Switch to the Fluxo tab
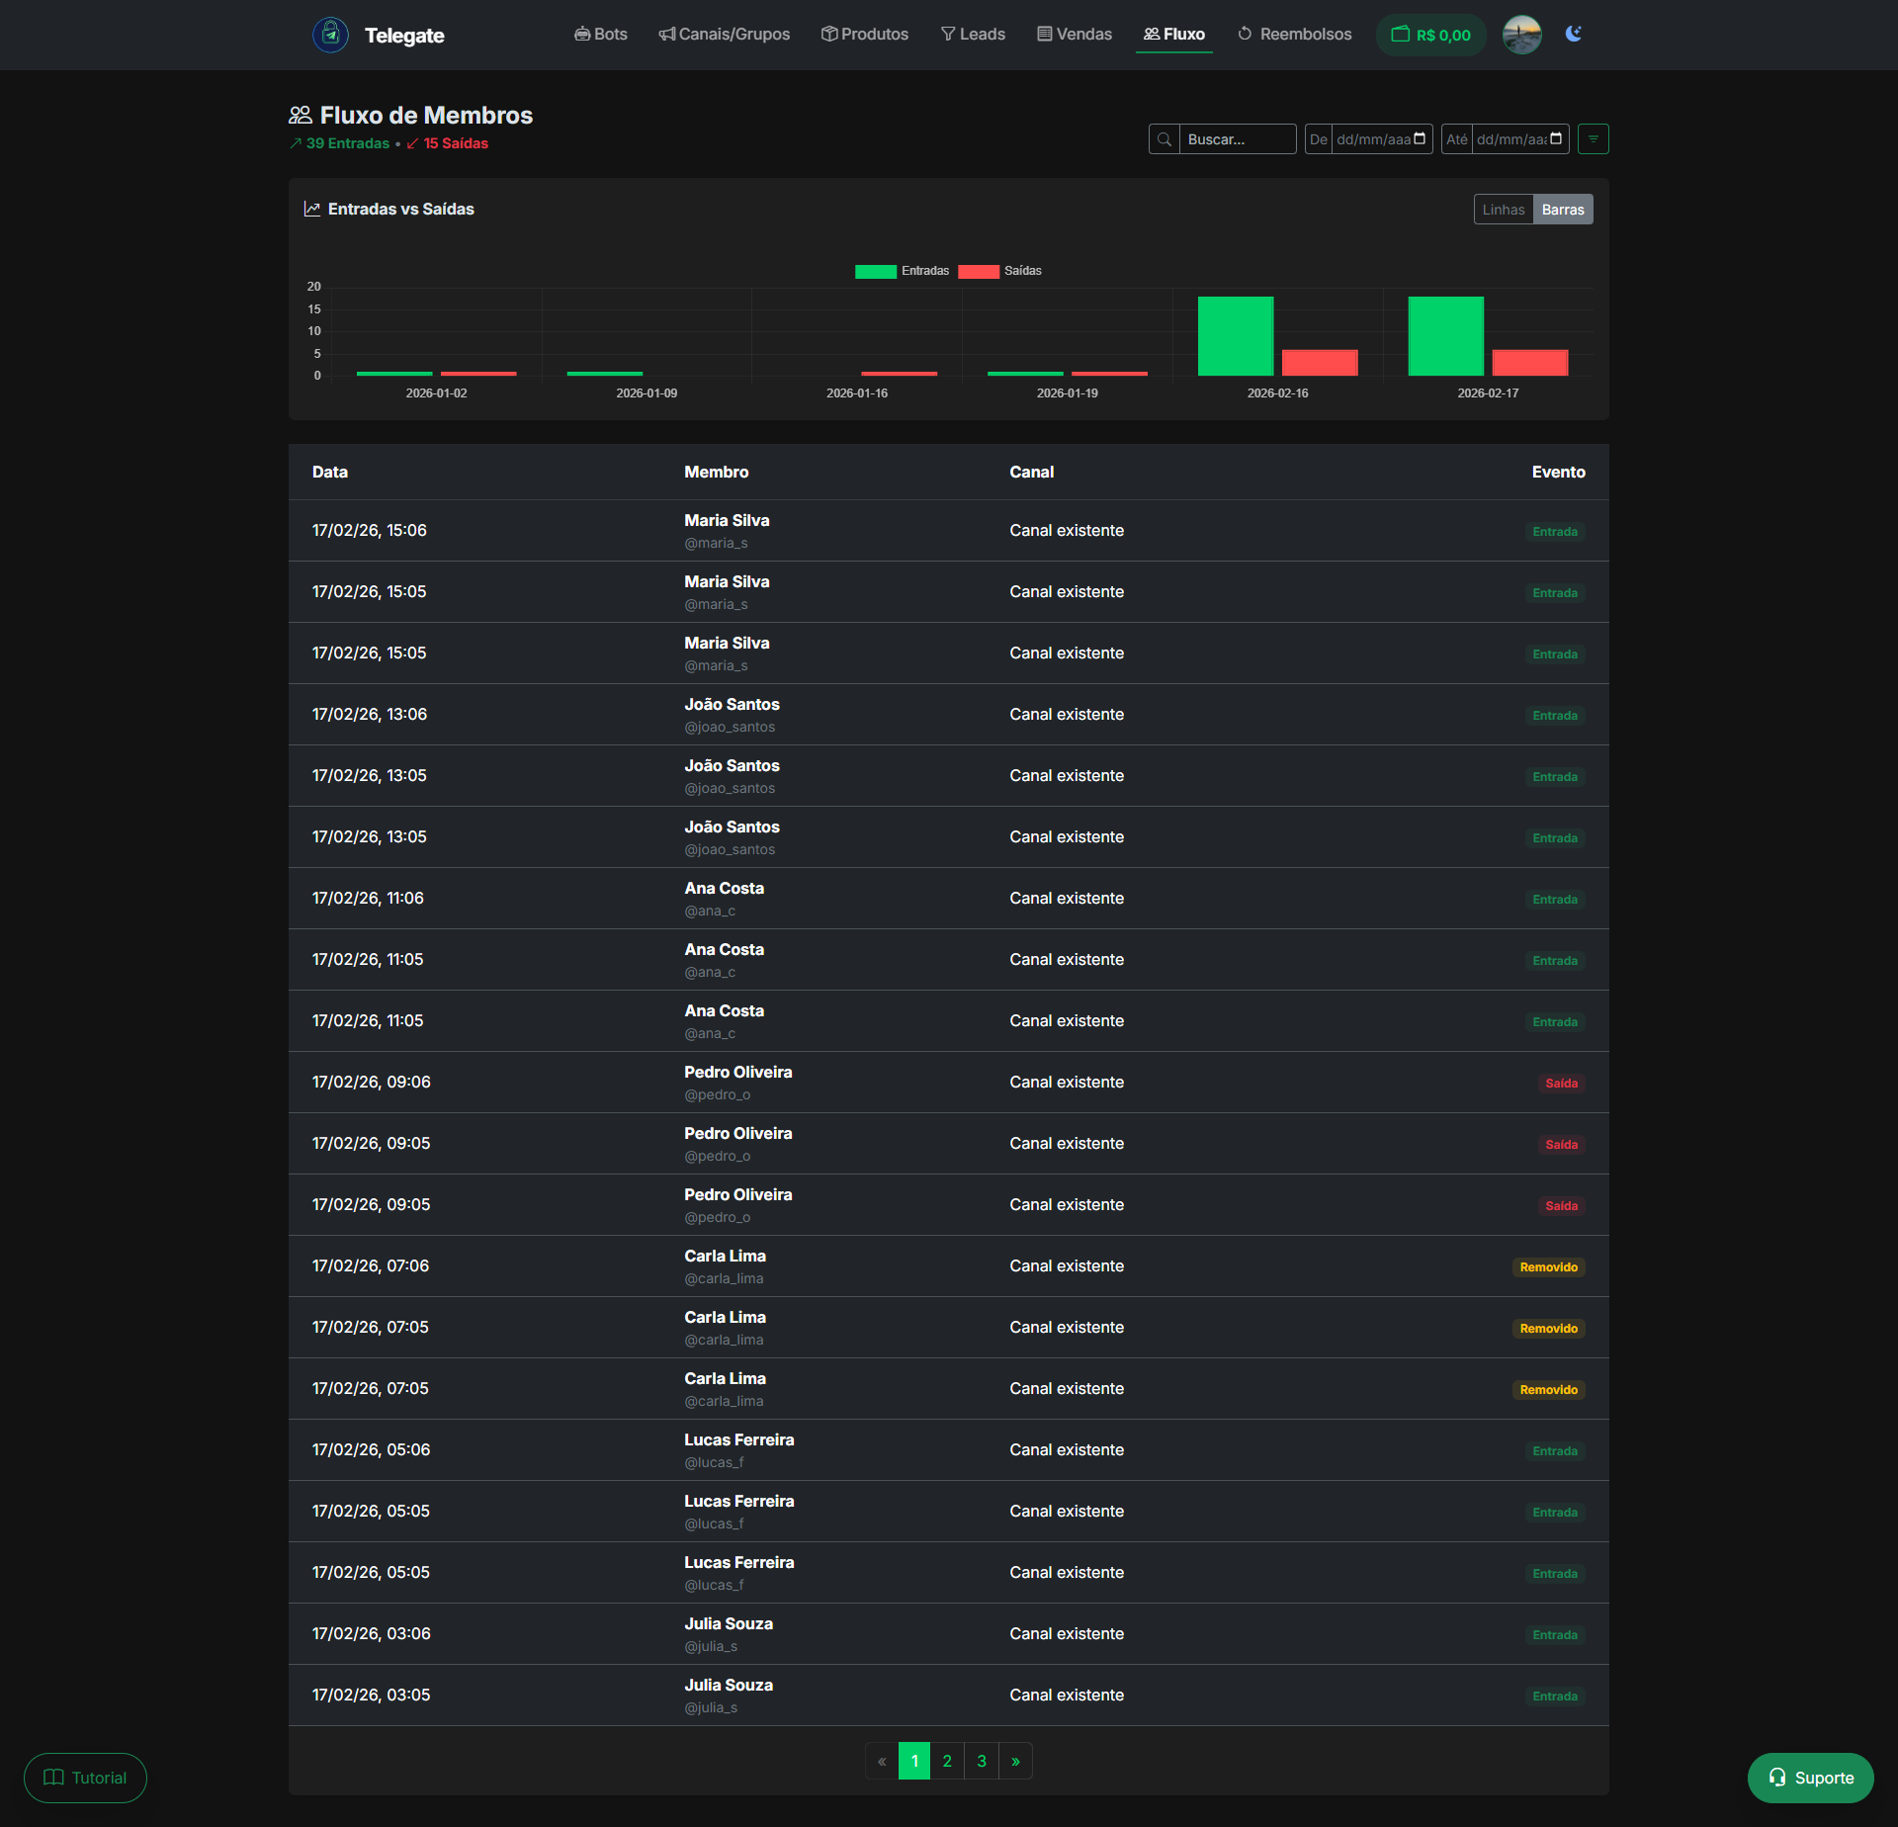The width and height of the screenshot is (1898, 1827). 1174,34
